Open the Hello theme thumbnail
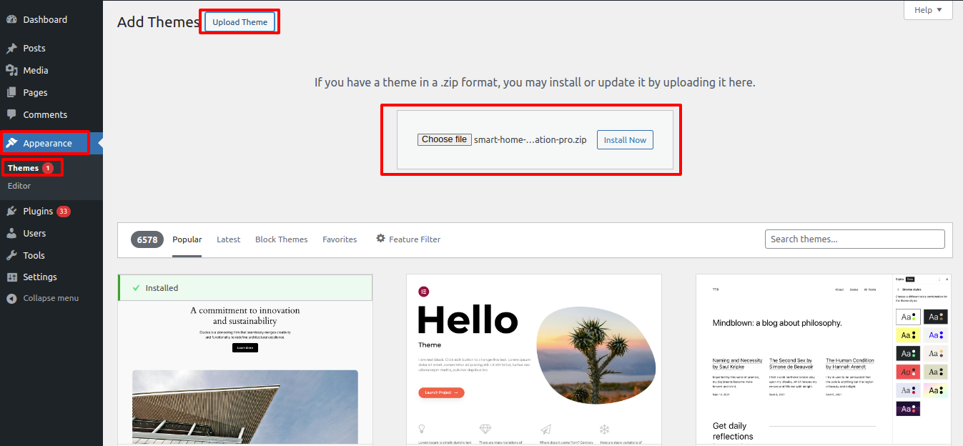Image resolution: width=963 pixels, height=446 pixels. (534, 360)
